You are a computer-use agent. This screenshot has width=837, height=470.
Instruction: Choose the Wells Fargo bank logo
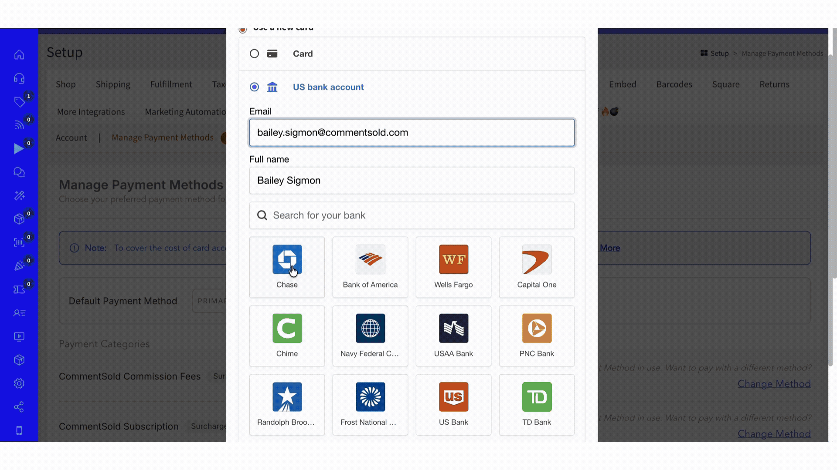click(x=453, y=260)
